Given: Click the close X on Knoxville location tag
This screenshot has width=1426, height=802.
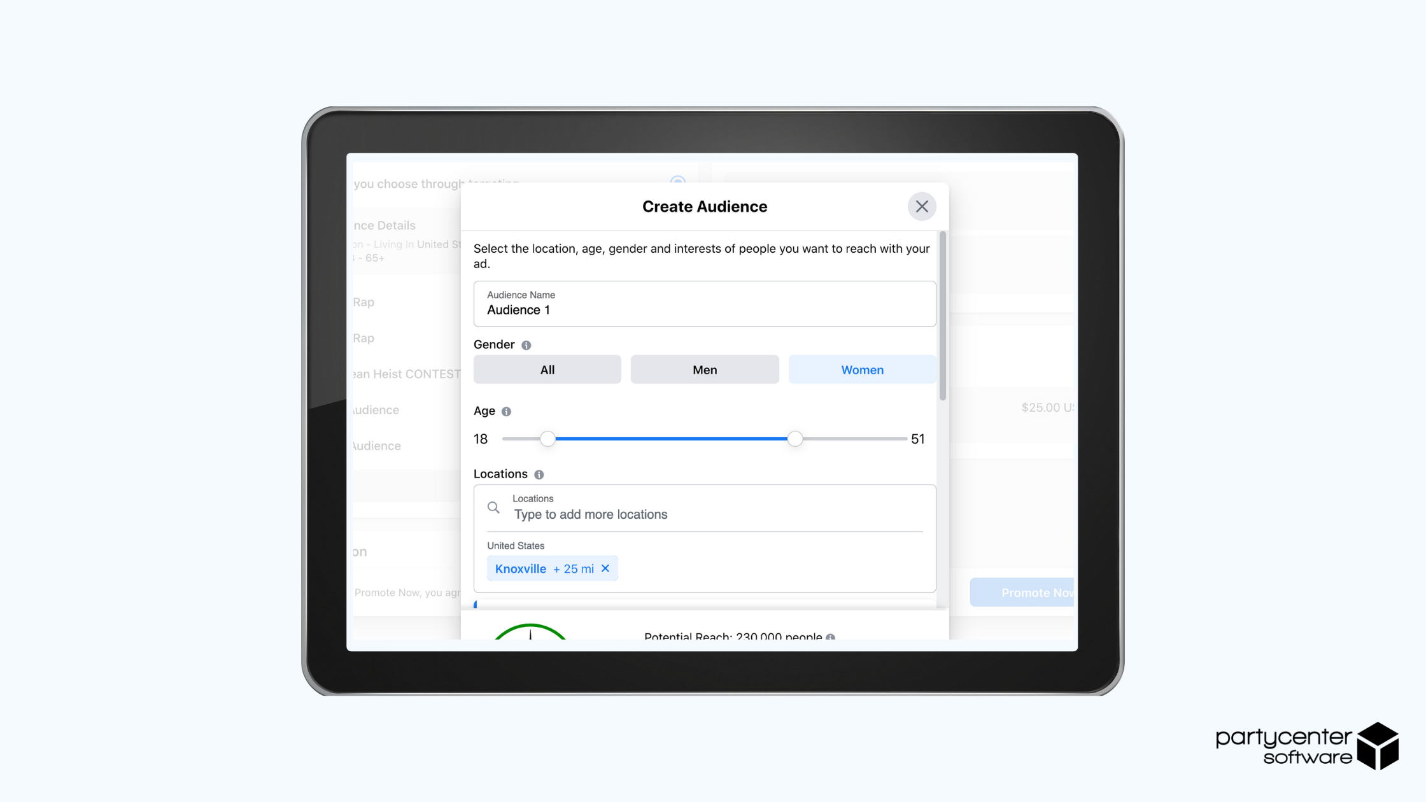Looking at the screenshot, I should (607, 568).
